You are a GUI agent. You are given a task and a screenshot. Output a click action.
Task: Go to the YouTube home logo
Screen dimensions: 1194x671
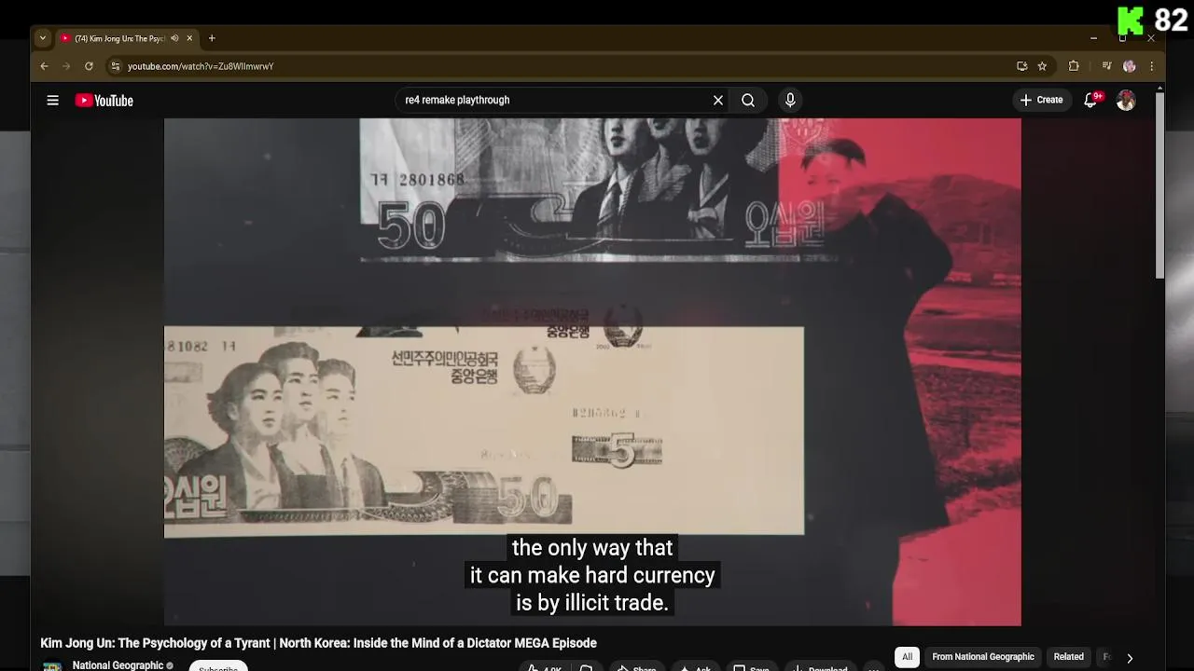coord(104,101)
